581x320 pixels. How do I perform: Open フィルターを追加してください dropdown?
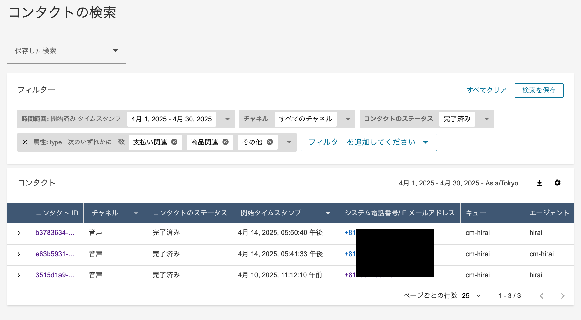click(x=369, y=142)
